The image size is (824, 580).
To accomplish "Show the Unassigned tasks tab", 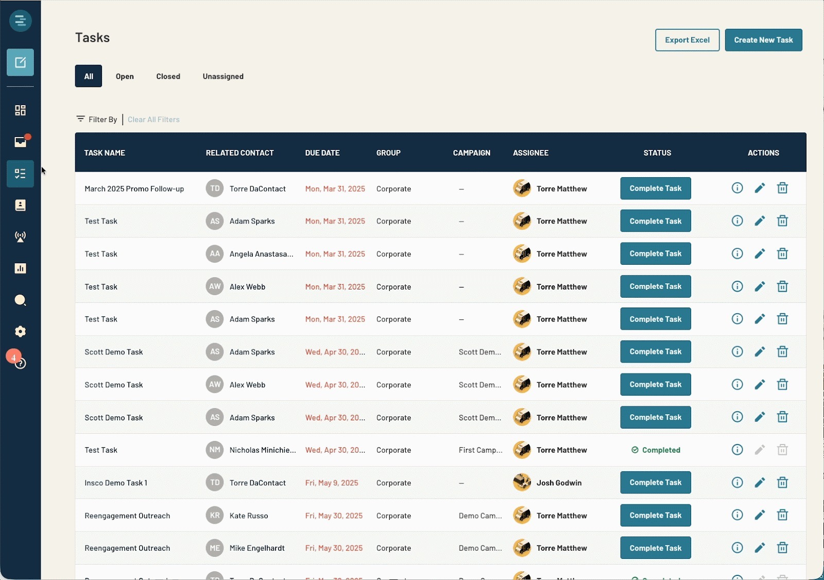I will coord(223,76).
